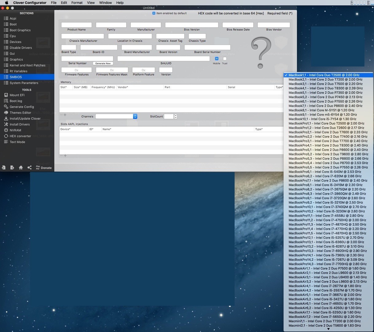Select MacBookPro11,1 from the model list

[x=326, y=215]
